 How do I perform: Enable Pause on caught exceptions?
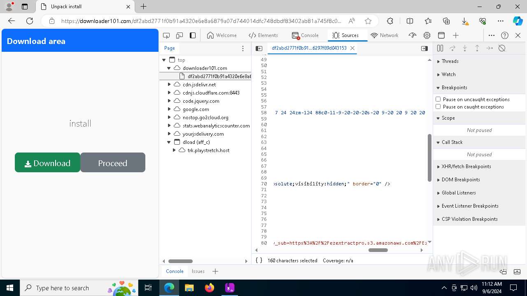tap(438, 106)
